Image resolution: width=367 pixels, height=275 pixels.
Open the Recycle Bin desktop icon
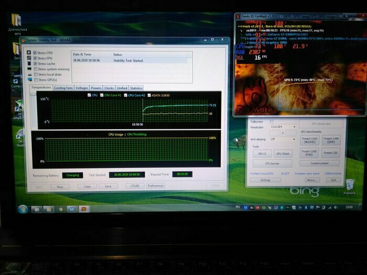pos(350,186)
